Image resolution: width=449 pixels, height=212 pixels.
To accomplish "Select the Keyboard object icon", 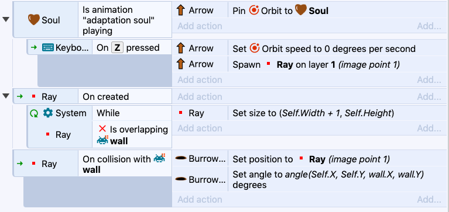I will coord(48,47).
